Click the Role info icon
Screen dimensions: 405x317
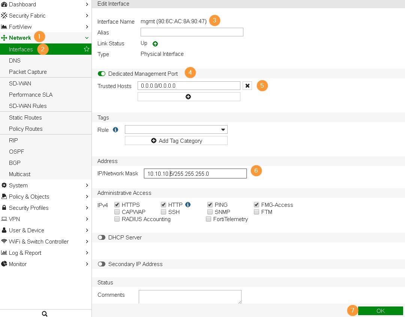115,130
